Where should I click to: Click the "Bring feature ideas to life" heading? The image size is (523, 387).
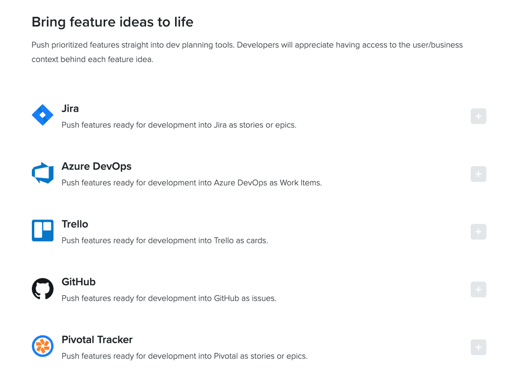point(112,22)
